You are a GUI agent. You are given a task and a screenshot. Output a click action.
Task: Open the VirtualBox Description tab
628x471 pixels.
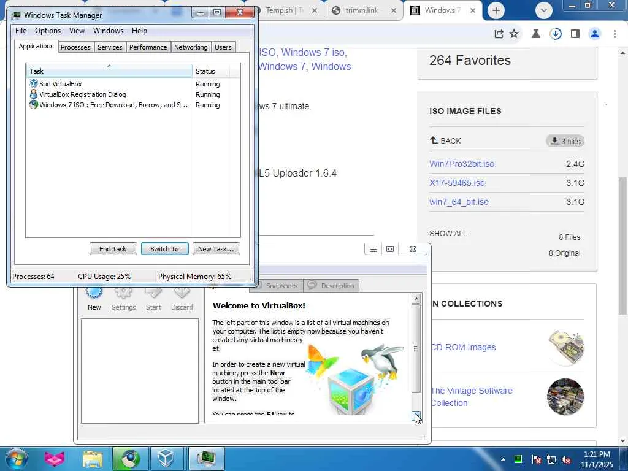point(331,286)
